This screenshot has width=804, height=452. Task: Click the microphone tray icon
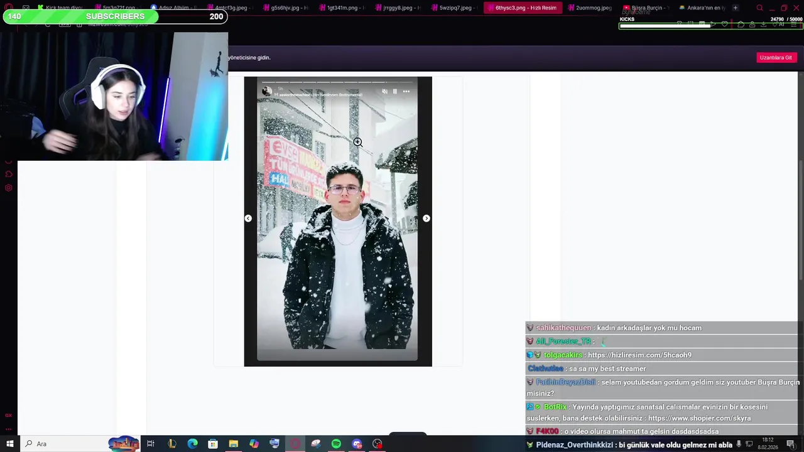739,444
